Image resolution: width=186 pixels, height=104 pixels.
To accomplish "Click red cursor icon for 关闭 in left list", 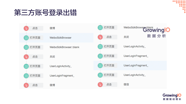I will [26, 56].
